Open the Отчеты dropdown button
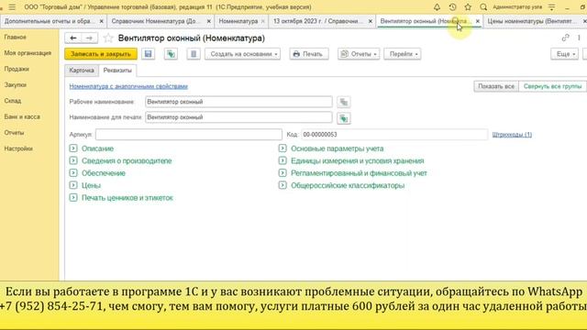The width and height of the screenshot is (587, 330). (359, 54)
